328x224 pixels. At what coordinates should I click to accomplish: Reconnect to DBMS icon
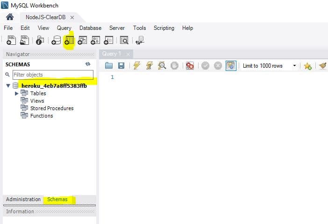point(140,40)
